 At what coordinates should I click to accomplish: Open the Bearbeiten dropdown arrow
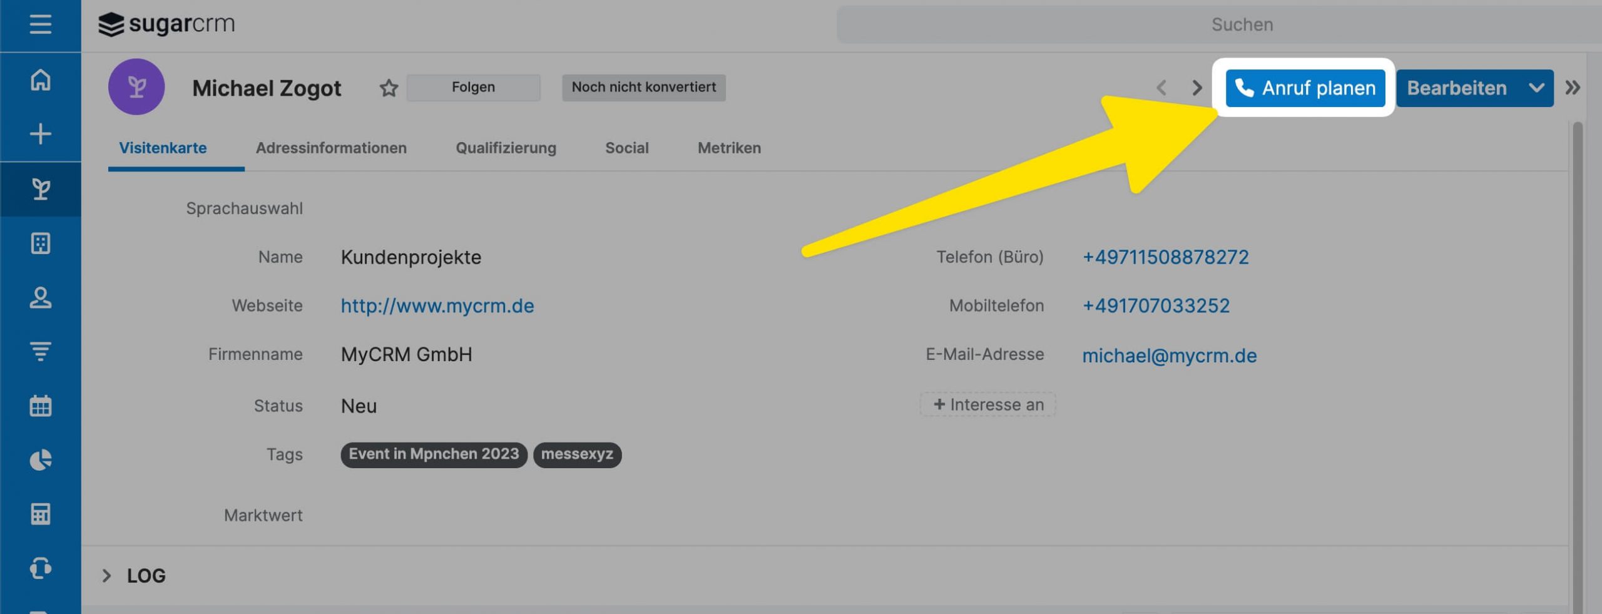(1536, 88)
